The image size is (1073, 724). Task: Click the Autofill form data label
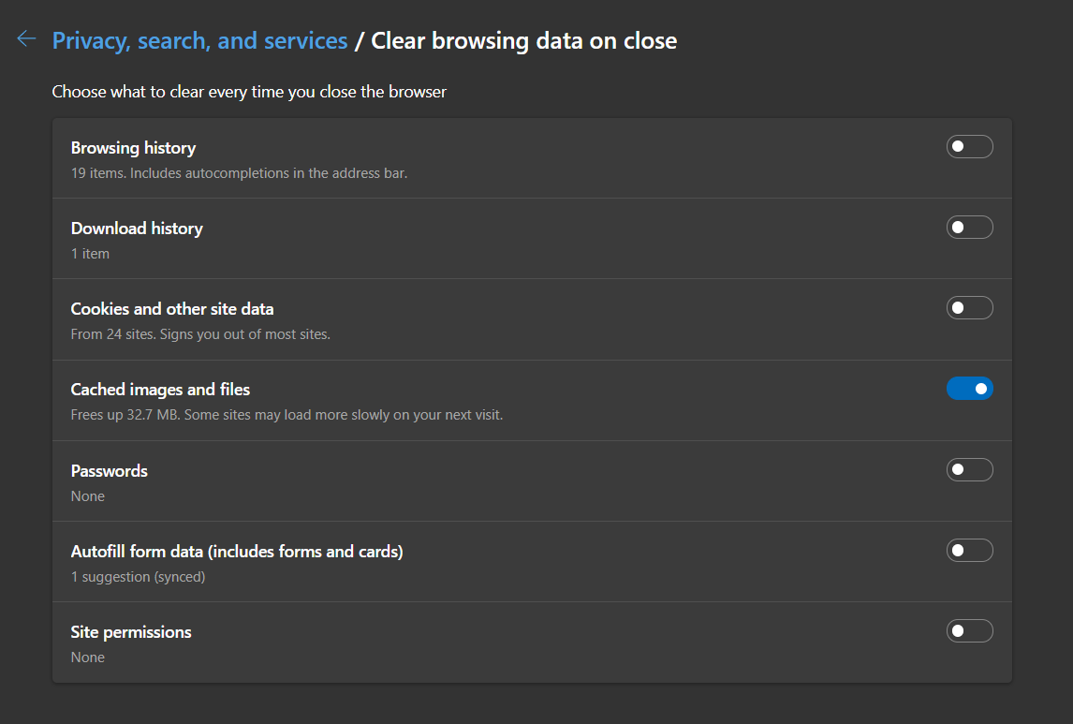tap(237, 552)
